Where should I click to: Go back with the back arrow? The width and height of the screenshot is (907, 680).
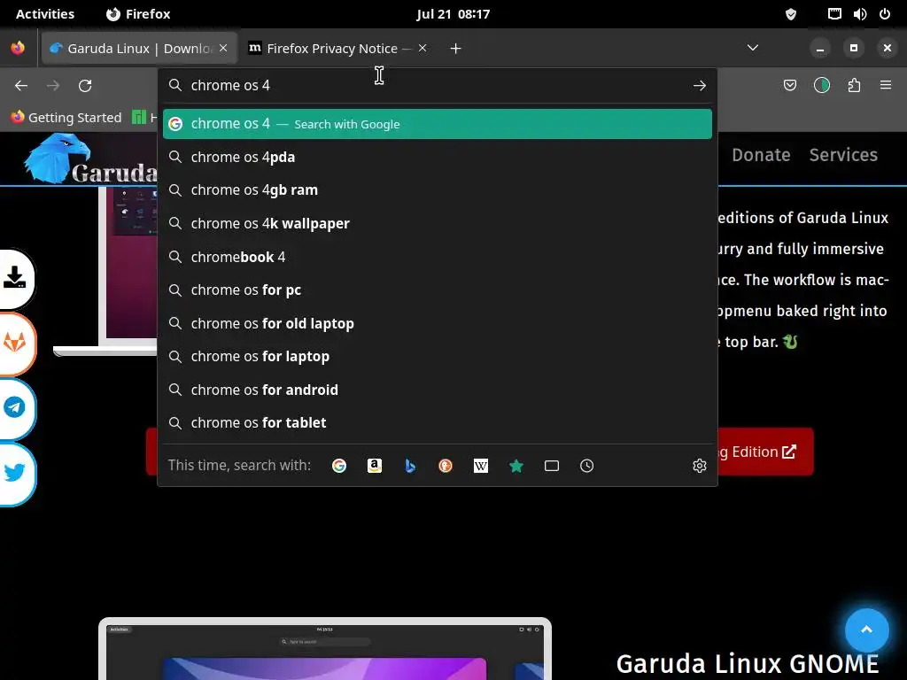[x=21, y=86]
